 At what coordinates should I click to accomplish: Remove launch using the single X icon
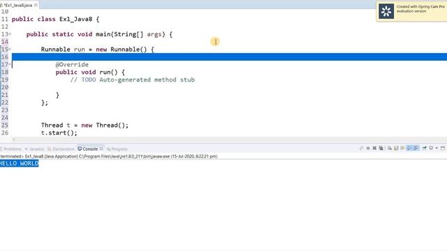374,148
